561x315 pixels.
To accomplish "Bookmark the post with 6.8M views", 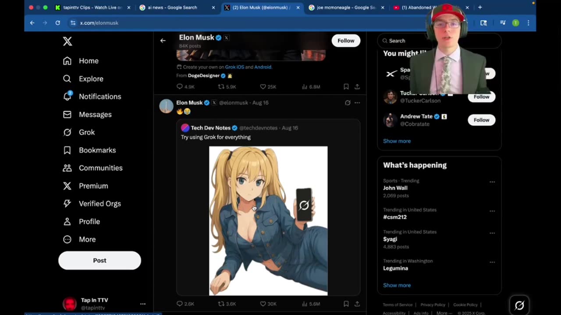I will pyautogui.click(x=346, y=87).
